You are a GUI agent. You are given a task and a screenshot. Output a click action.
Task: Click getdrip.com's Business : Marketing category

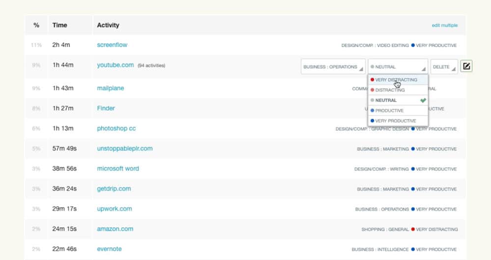pyautogui.click(x=382, y=189)
